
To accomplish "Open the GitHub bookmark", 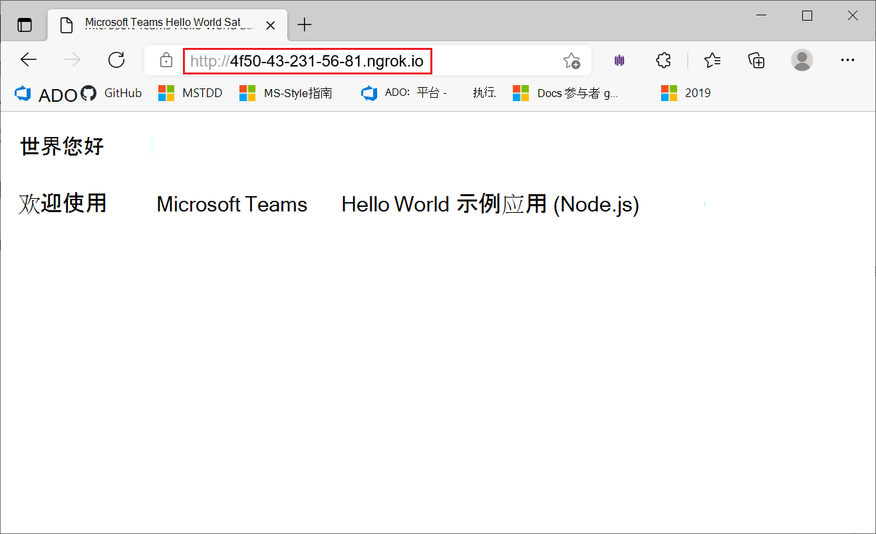I will click(x=112, y=93).
